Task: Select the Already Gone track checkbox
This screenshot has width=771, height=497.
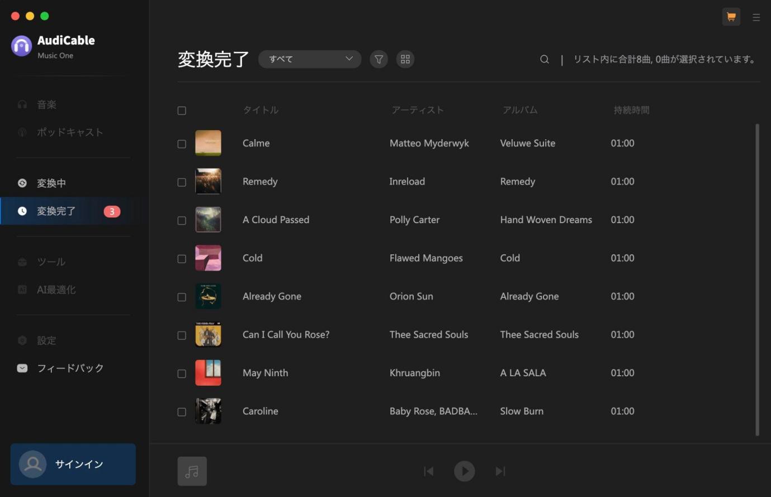Action: [182, 297]
